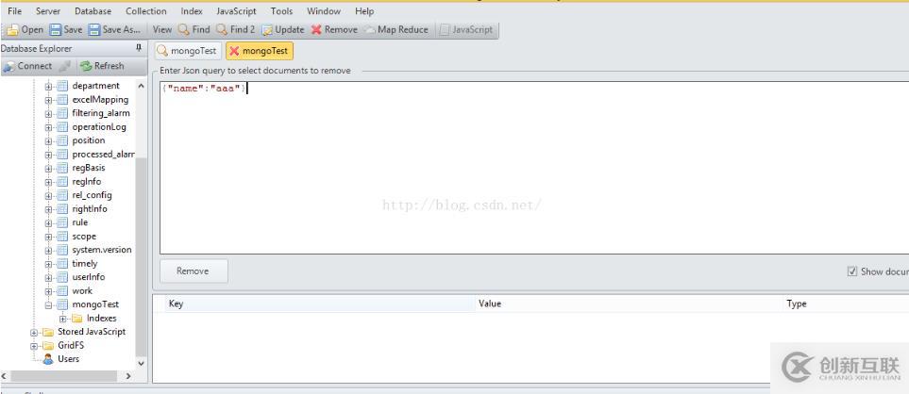The height and width of the screenshot is (394, 909).
Task: Click the Refresh icon in Database Explorer
Action: pos(87,66)
